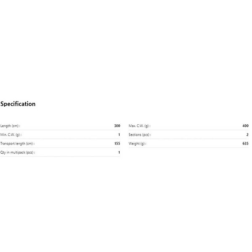
Task: Click the Max. C.W. (g) label
Action: click(139, 126)
